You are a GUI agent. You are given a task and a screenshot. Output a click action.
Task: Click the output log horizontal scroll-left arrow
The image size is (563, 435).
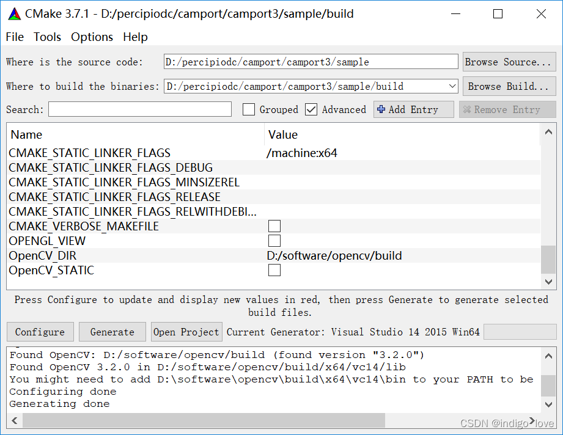pos(15,420)
